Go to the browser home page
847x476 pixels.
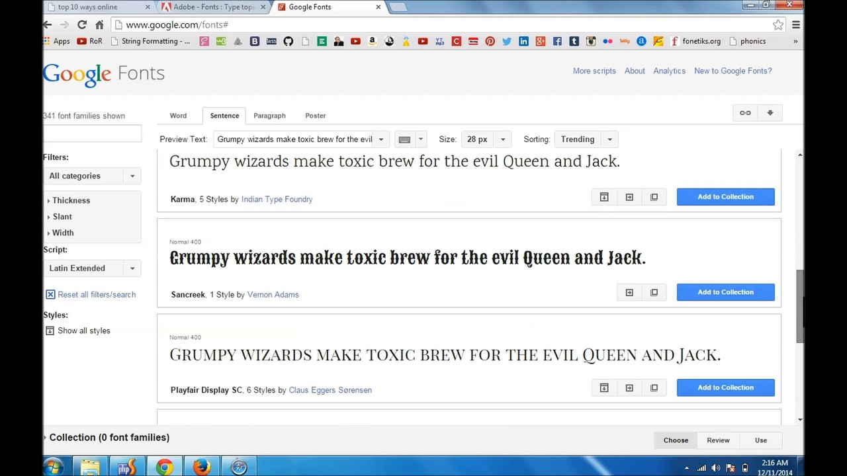(99, 24)
